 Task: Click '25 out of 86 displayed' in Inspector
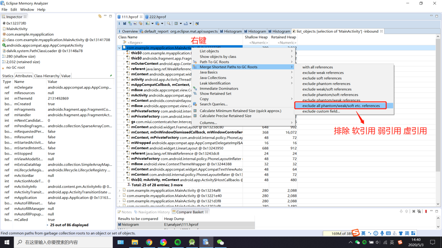(69, 225)
